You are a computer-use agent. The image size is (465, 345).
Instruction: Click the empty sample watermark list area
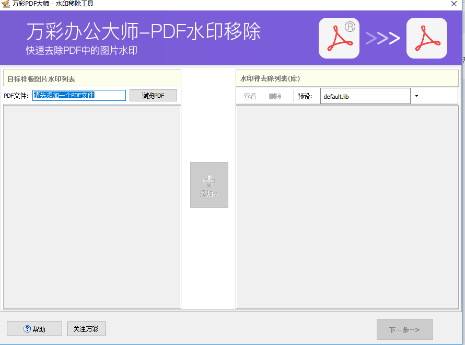pyautogui.click(x=92, y=207)
